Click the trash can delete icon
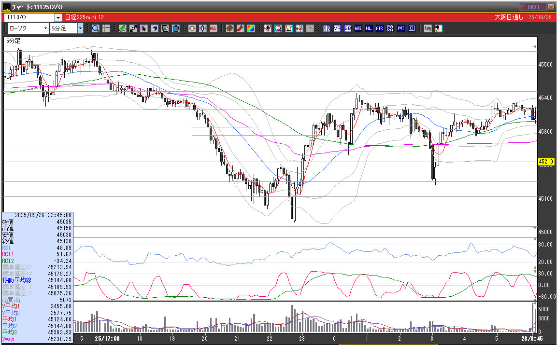Image resolution: width=557 pixels, height=345 pixels. point(176,28)
